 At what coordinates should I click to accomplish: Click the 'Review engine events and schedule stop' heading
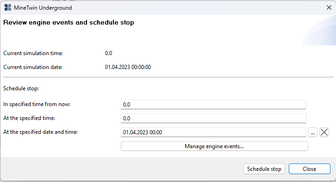[x=68, y=23]
